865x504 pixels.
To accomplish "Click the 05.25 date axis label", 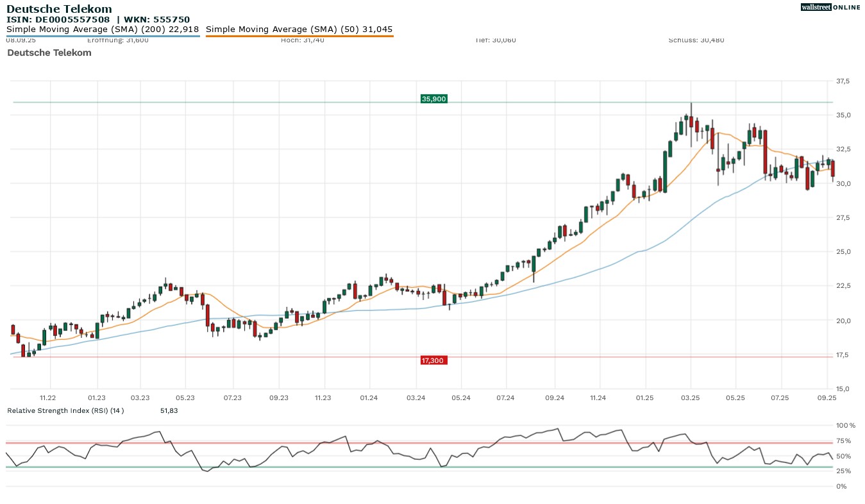I will point(735,398).
